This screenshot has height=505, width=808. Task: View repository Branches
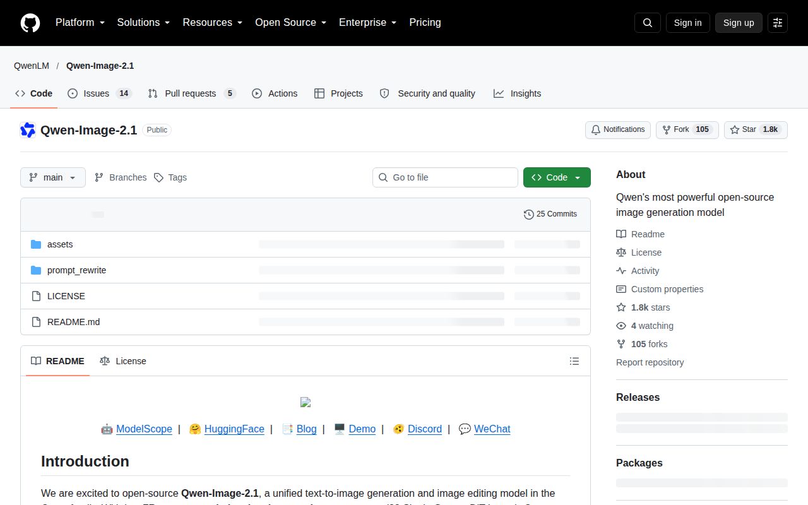(121, 177)
